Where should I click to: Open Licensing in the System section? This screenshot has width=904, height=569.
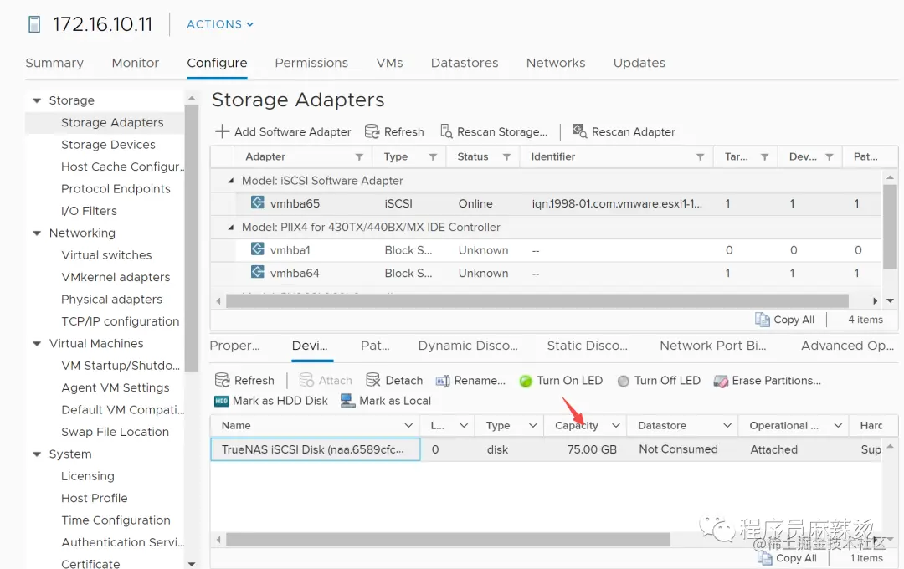[88, 476]
